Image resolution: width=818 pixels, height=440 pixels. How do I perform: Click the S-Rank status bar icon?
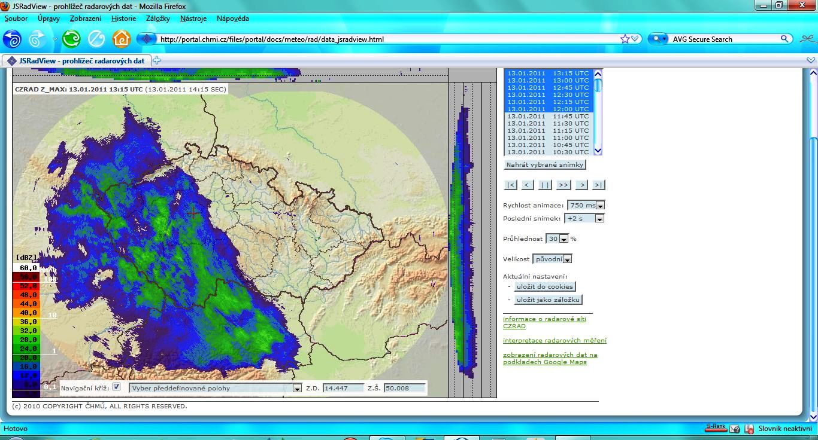point(716,428)
